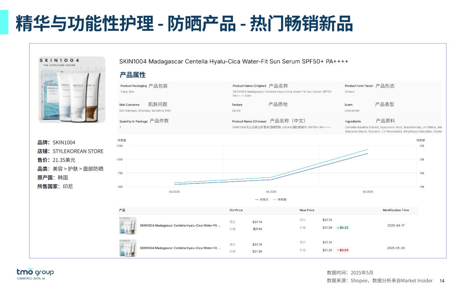Click the Texture 产品质地 label
470x293 pixels.
point(259,104)
